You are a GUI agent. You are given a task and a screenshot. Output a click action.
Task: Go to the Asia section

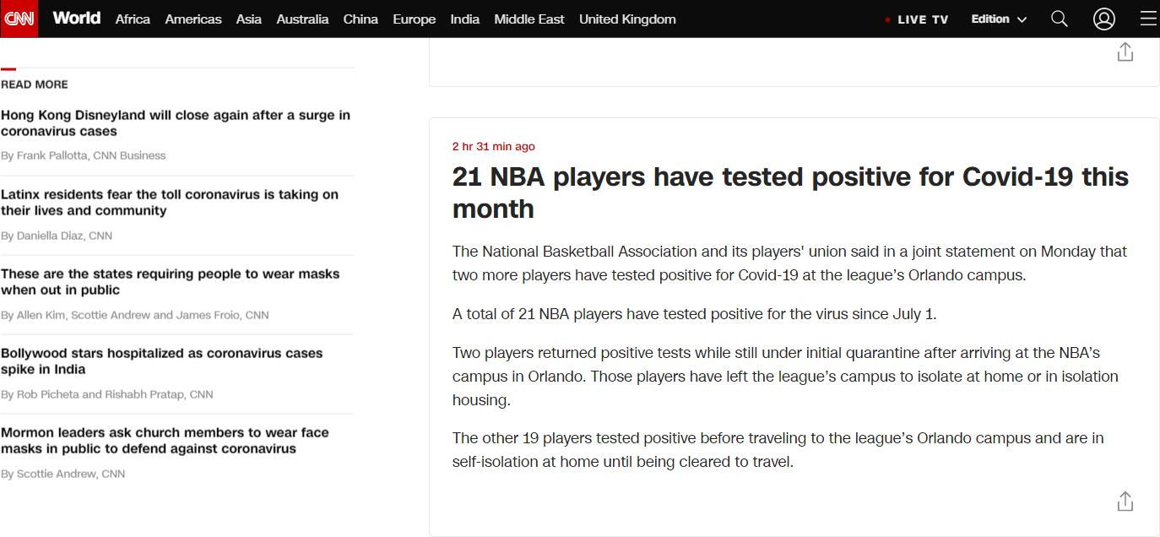coord(249,19)
